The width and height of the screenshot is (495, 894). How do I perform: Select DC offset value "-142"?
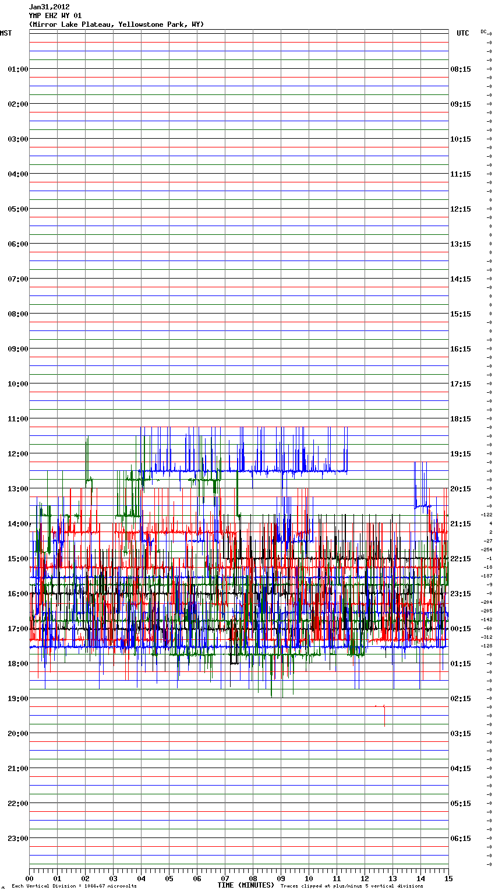pos(487,620)
